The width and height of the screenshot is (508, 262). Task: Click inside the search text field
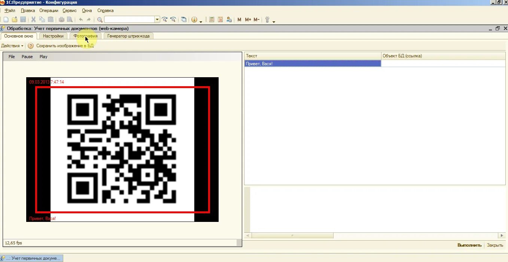pos(130,19)
